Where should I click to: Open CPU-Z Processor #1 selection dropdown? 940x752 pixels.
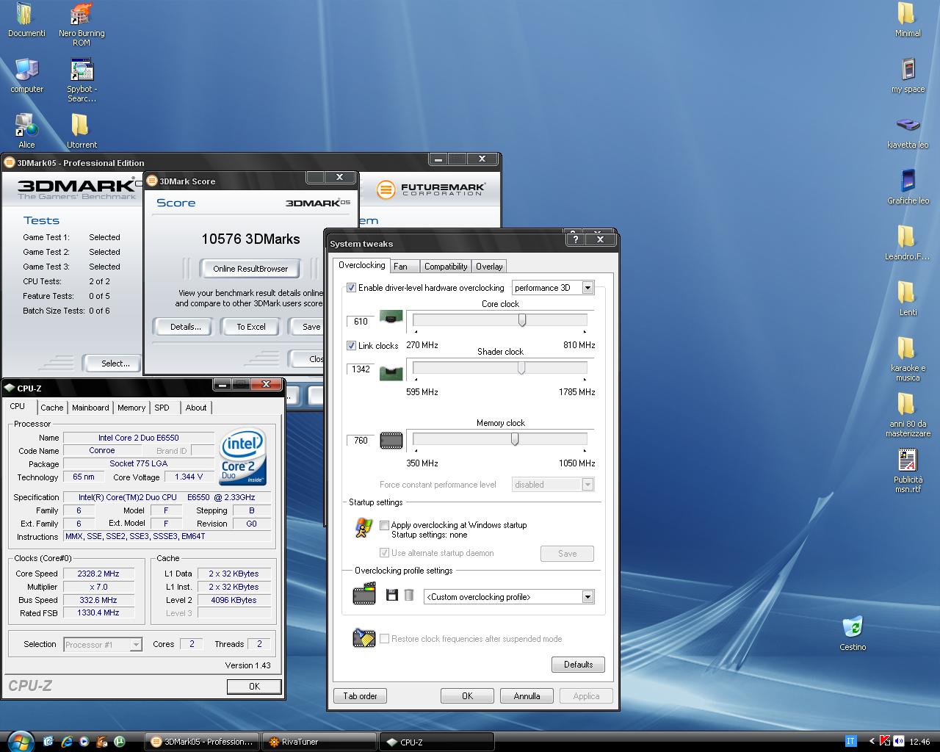[103, 645]
